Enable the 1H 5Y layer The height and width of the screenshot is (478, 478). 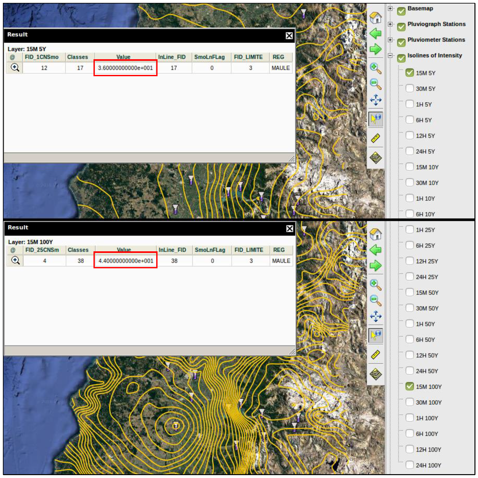(x=409, y=104)
